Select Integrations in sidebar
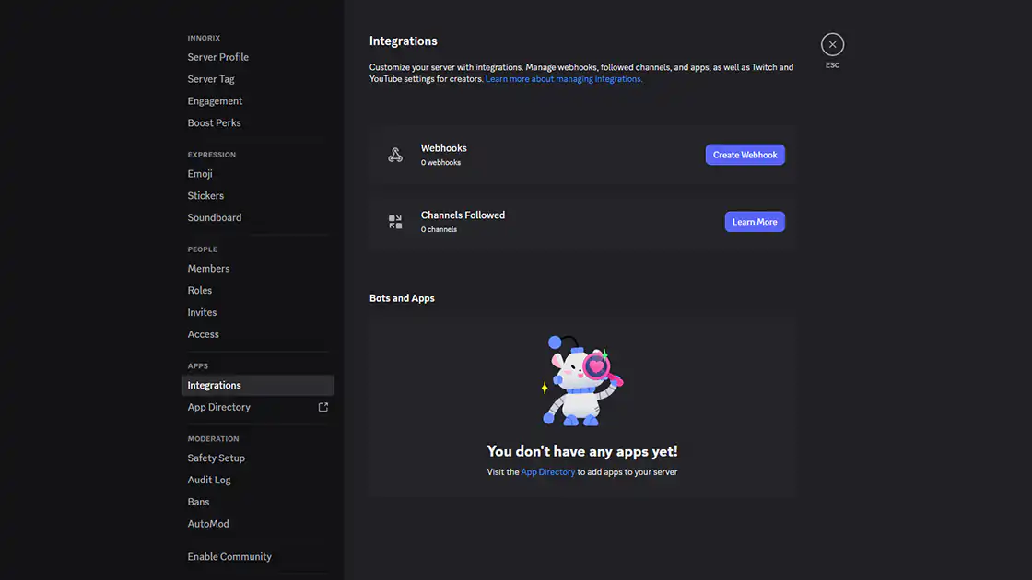This screenshot has height=580, width=1032. (x=257, y=386)
